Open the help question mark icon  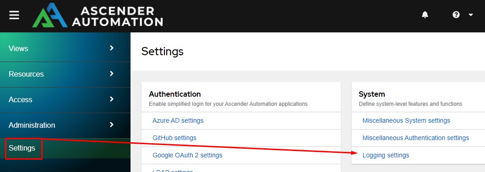[456, 15]
